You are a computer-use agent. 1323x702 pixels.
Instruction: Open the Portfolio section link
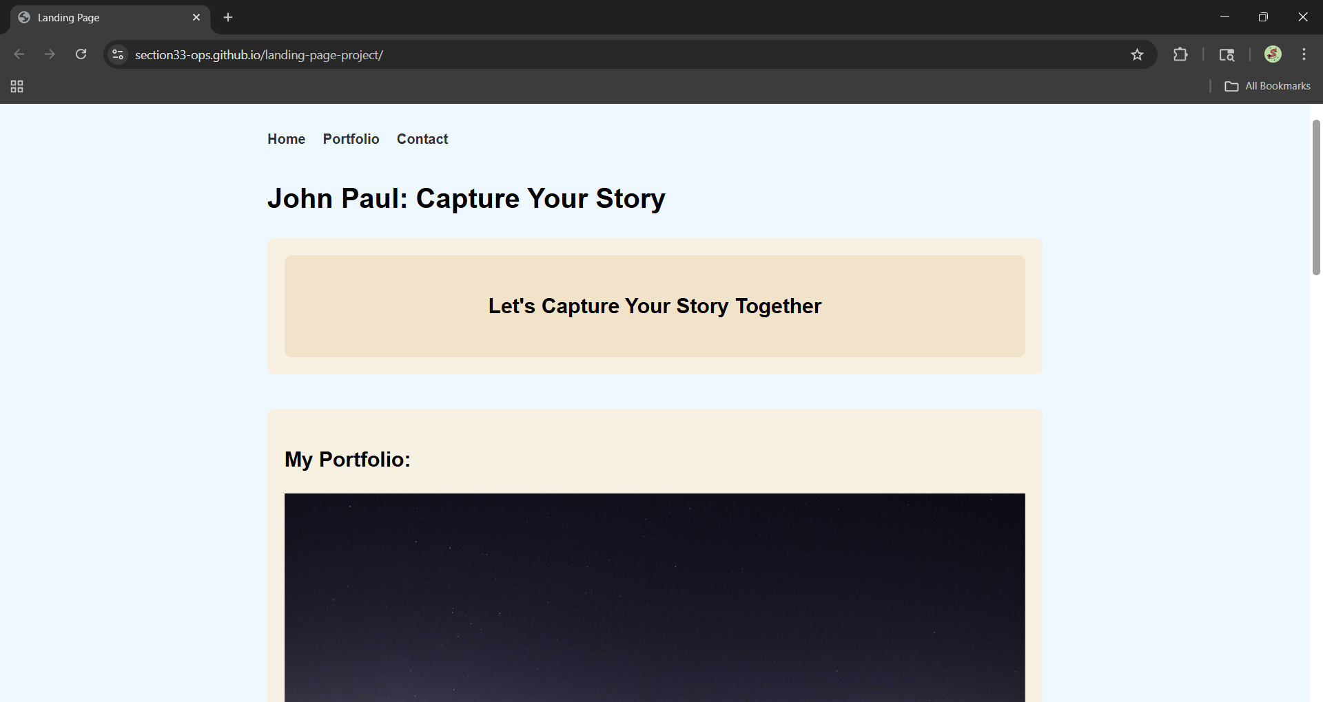[351, 139]
